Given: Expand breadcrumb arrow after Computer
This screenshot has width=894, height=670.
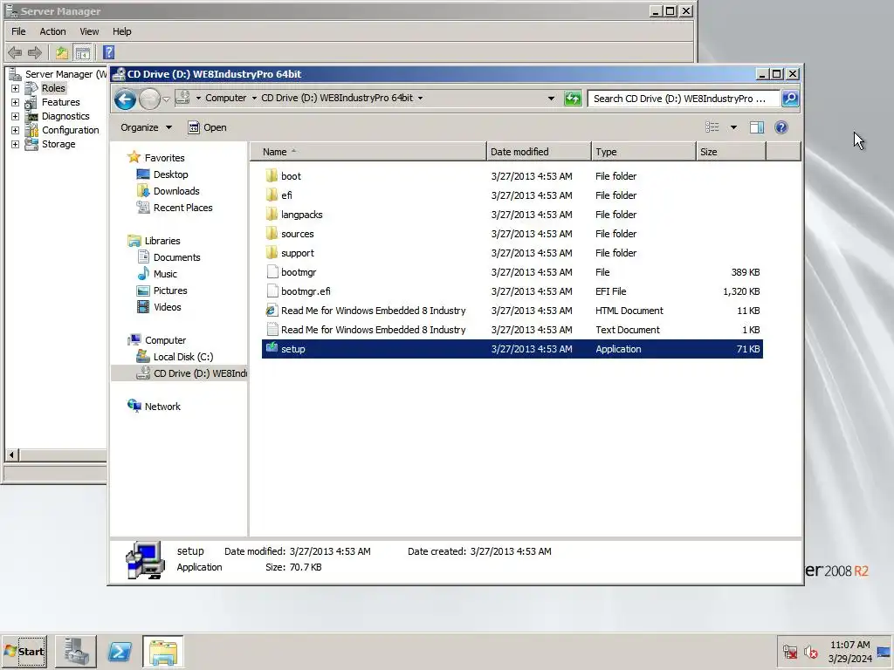Looking at the screenshot, I should (x=254, y=98).
